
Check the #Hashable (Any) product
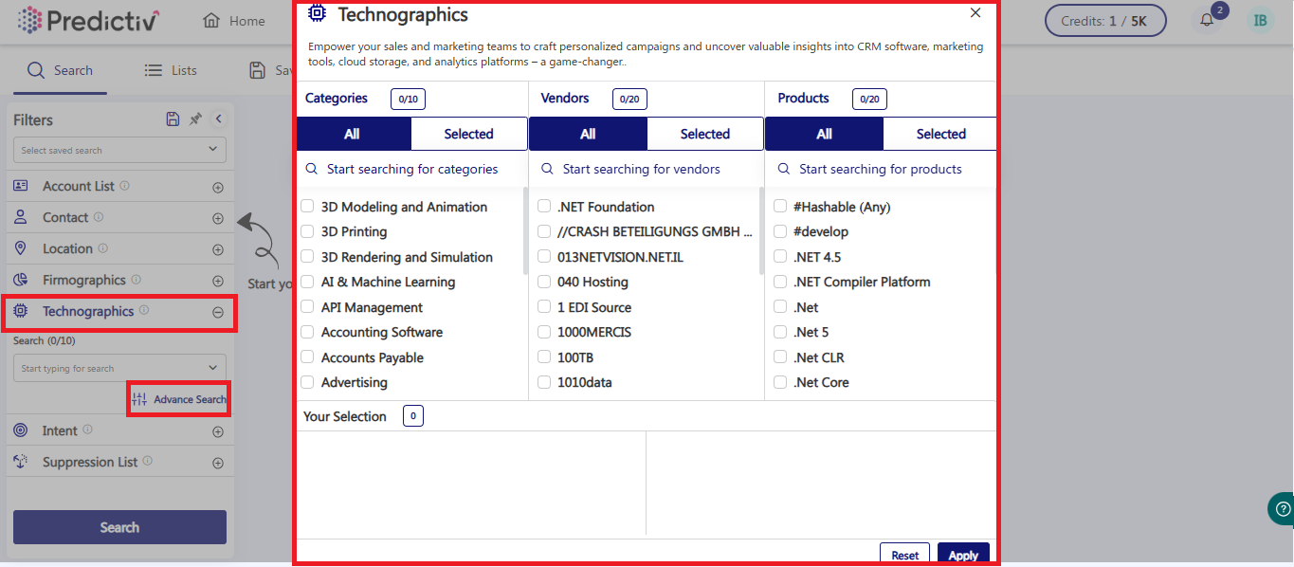point(780,207)
